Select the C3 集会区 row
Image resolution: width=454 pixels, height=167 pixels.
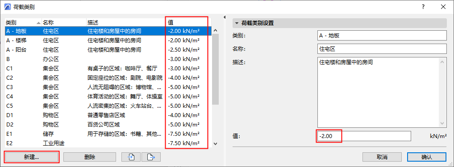click(108, 87)
